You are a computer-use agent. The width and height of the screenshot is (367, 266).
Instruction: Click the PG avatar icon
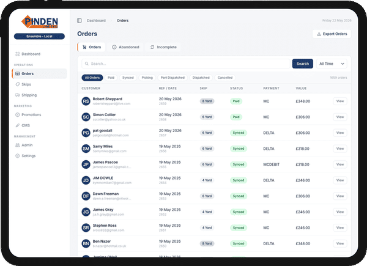(86, 133)
